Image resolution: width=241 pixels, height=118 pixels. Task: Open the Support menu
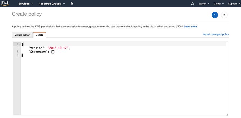[x=234, y=4]
